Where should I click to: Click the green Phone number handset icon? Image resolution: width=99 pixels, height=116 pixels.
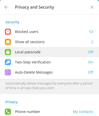point(8,112)
